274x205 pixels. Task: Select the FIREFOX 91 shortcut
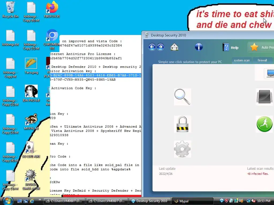[52, 10]
